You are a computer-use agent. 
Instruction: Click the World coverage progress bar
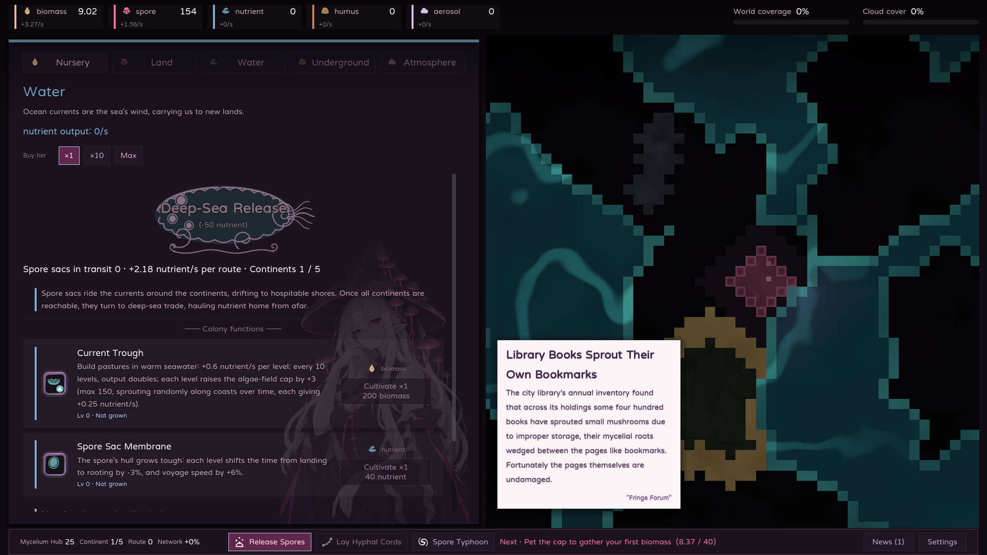tap(791, 22)
